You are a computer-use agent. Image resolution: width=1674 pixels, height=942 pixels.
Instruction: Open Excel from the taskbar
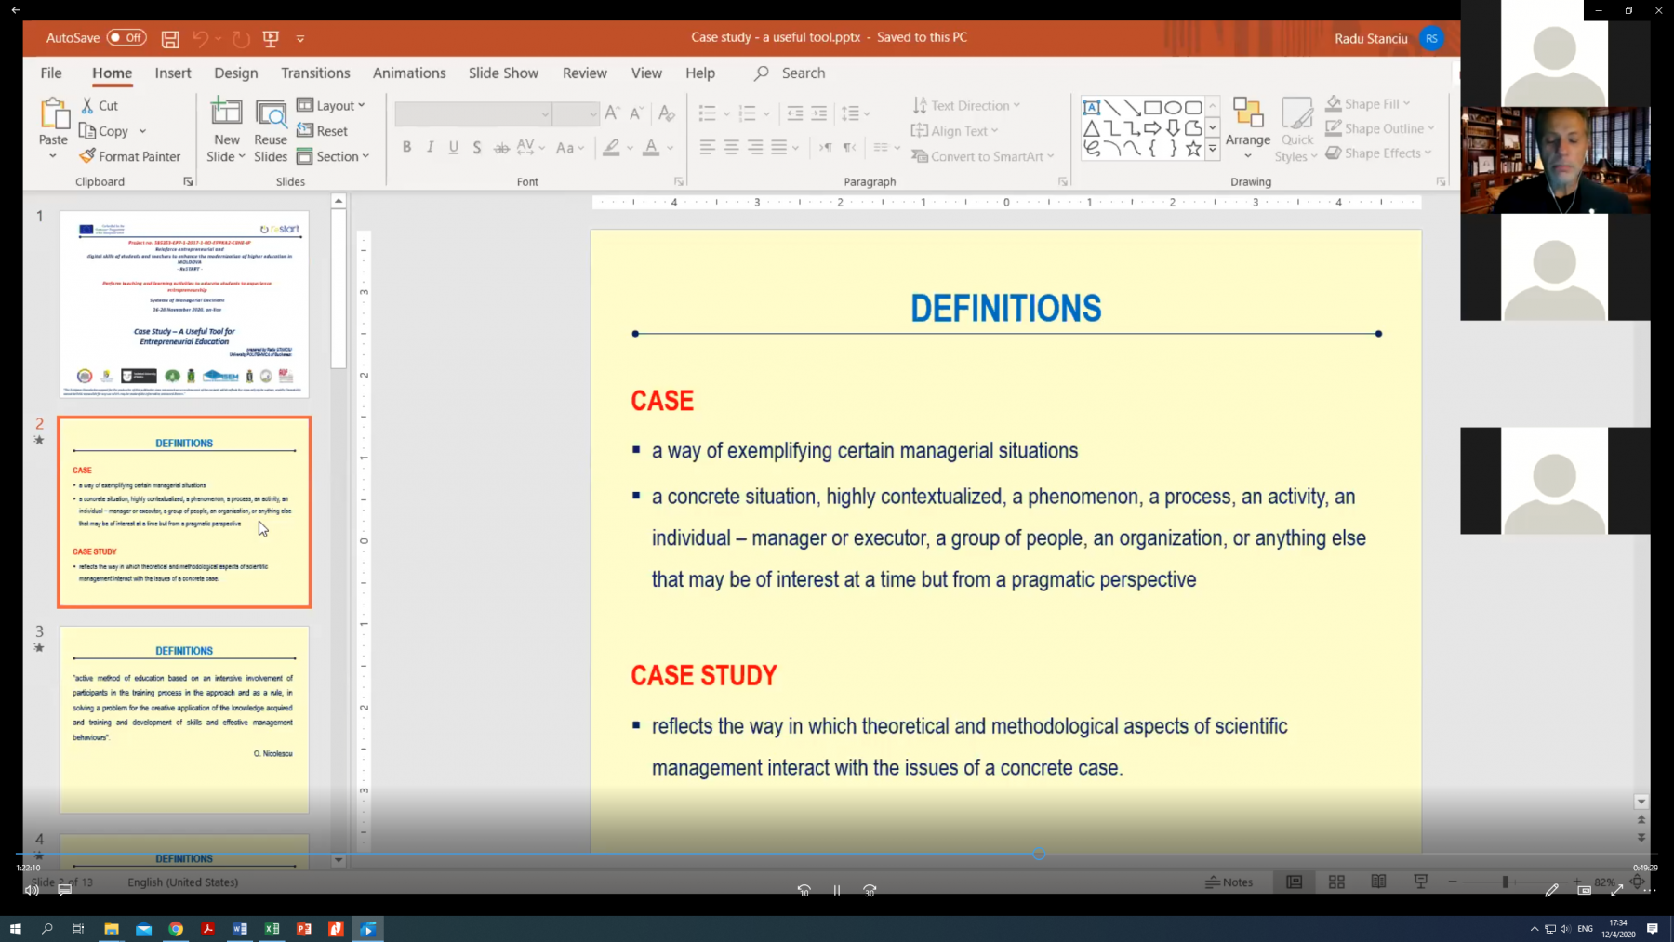click(272, 928)
